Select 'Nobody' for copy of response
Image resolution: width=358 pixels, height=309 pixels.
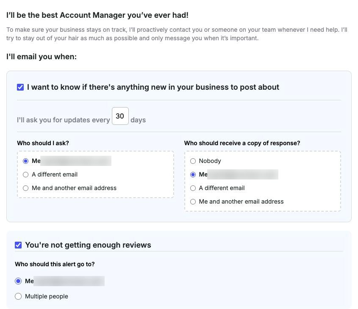(x=193, y=161)
